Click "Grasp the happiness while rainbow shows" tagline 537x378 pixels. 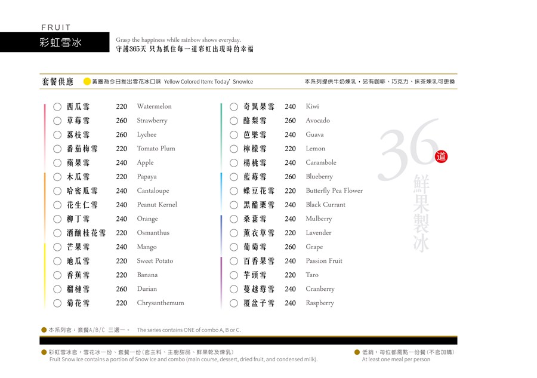(178, 40)
